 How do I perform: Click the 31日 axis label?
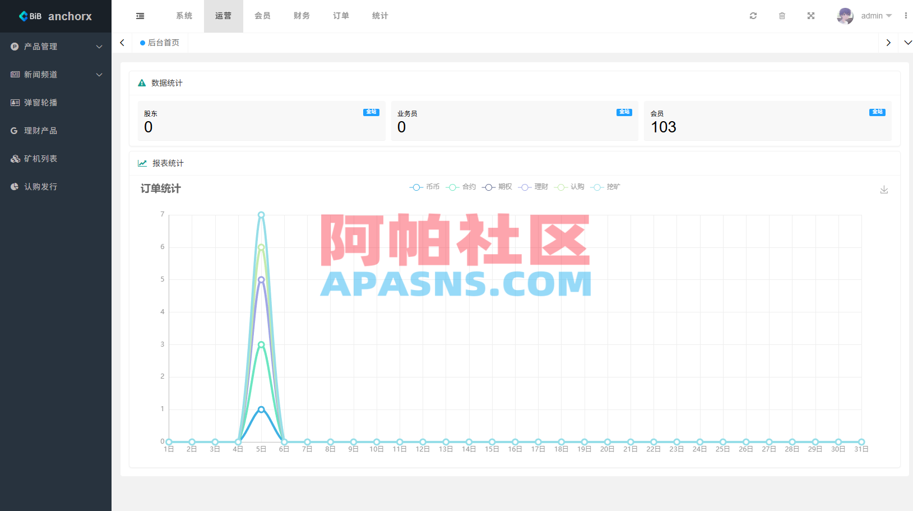click(861, 449)
